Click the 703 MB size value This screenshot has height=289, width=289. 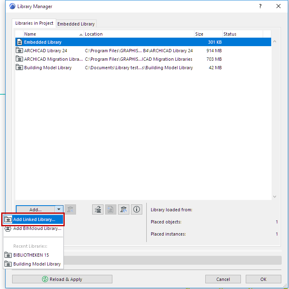[x=214, y=59]
